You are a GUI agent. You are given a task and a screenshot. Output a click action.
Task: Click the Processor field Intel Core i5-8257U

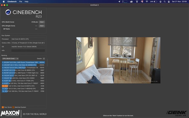click(x=28, y=39)
